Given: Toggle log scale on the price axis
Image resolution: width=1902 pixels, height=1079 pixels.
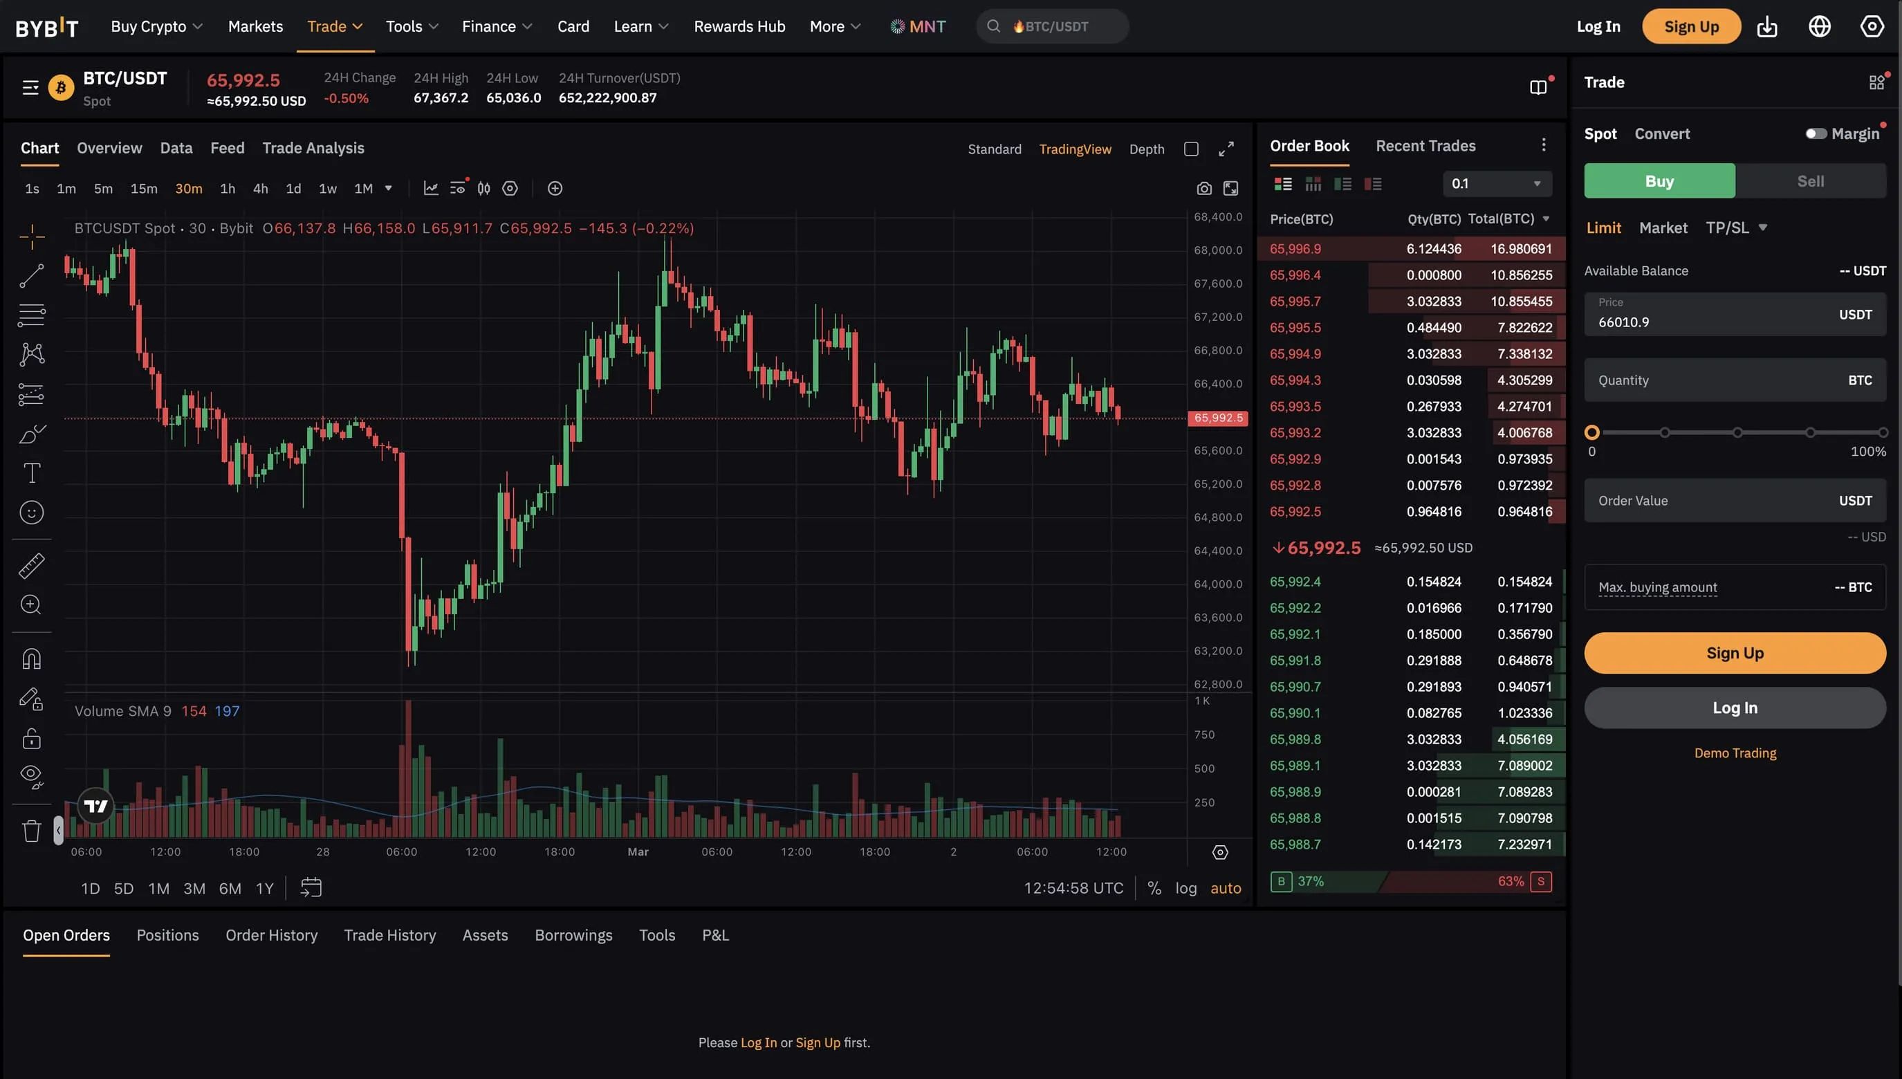Looking at the screenshot, I should click(x=1186, y=887).
